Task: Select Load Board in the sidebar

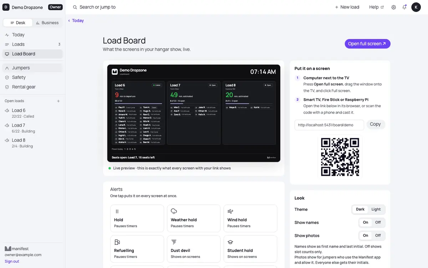Action: (32, 54)
